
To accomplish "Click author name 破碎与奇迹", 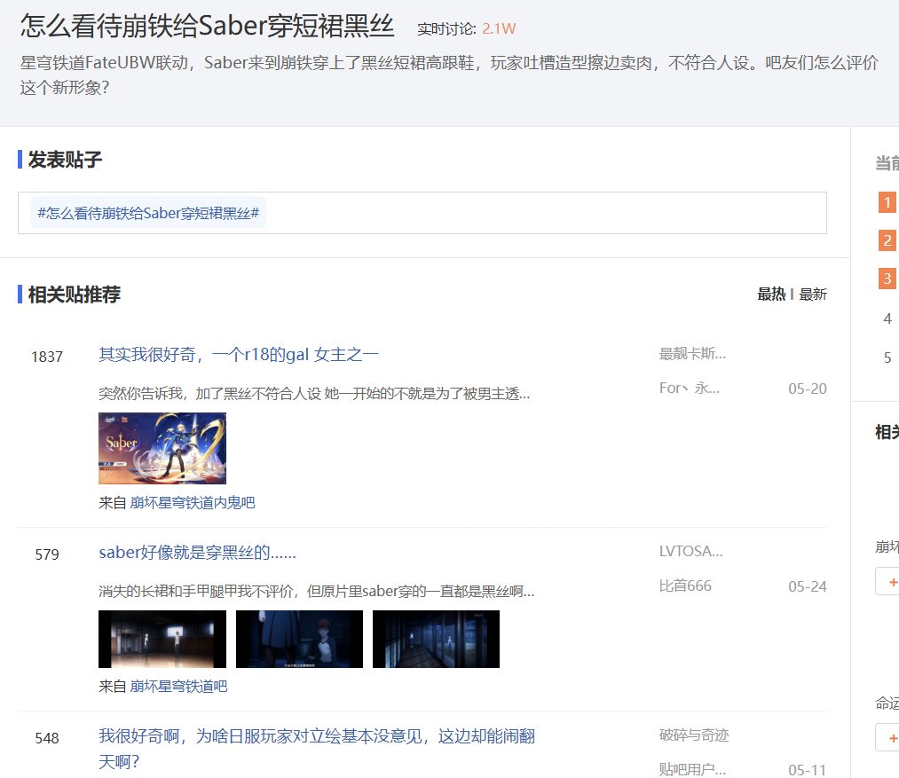I will (x=694, y=735).
